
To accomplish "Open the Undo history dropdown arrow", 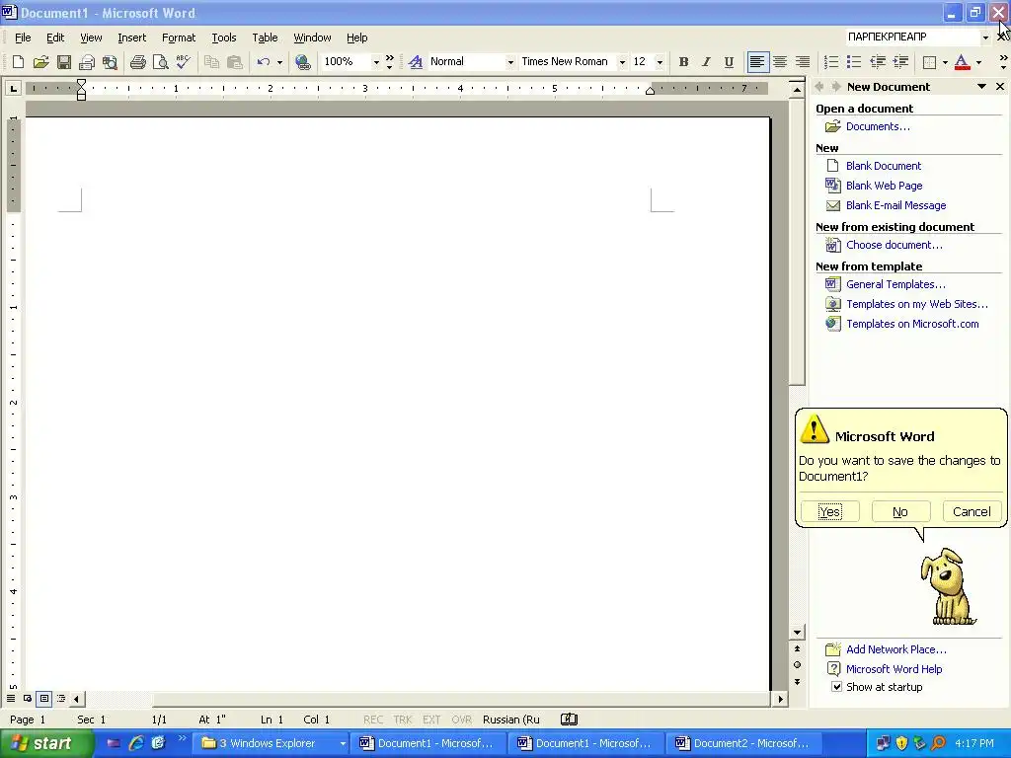I will [x=279, y=62].
